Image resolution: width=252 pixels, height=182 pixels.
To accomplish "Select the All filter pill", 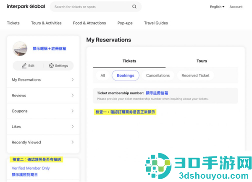I will tap(103, 75).
